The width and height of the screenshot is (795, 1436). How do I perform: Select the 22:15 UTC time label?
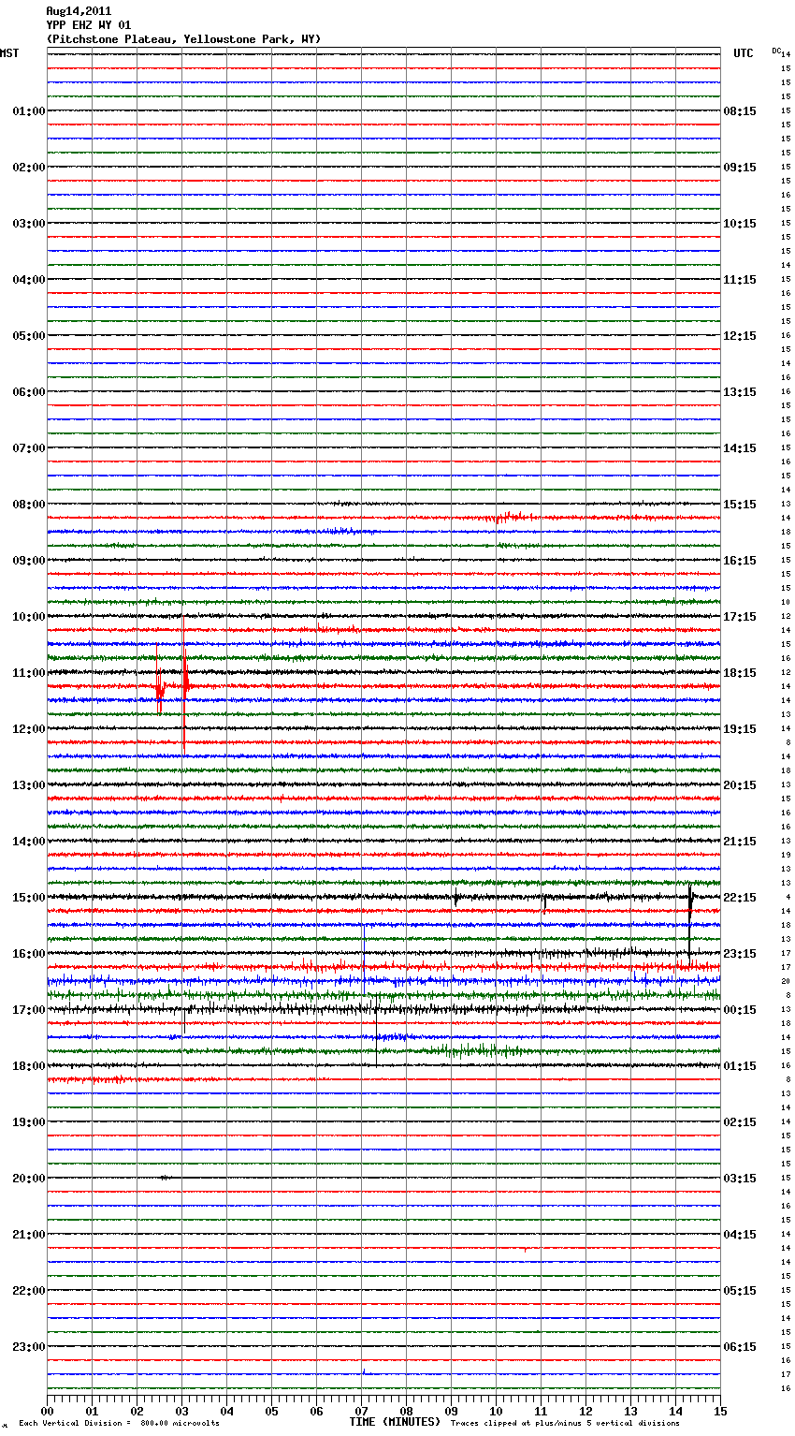point(740,898)
